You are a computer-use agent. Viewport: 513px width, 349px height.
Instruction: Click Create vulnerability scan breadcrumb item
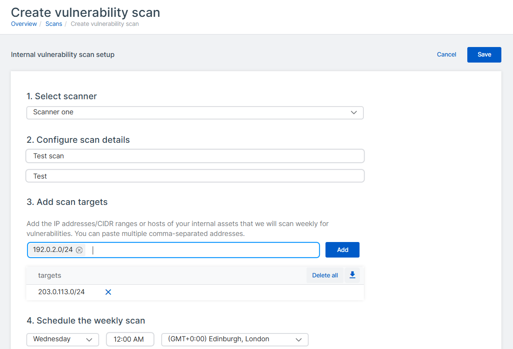(105, 24)
